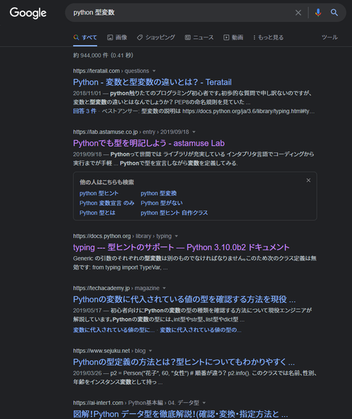Open Pythonの変数に代入されている値の型を確認する result
The width and height of the screenshot is (352, 419).
[184, 299]
